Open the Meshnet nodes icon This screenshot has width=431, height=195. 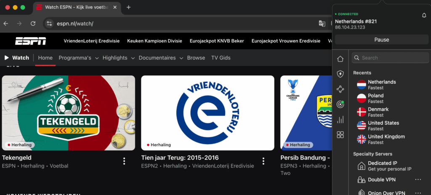[340, 89]
